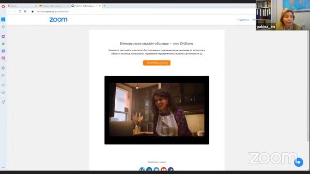Click the OnZoom headline text
This screenshot has width=310, height=174.
[156, 43]
